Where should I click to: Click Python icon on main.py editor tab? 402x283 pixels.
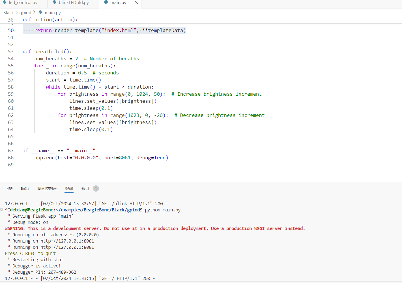[106, 2]
